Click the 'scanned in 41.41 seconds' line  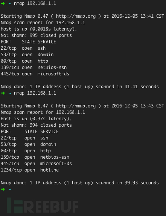pyautogui.click(x=80, y=87)
